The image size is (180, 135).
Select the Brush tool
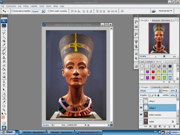[x=4, y=54]
